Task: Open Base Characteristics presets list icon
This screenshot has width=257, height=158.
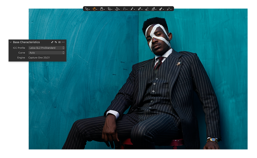Action: 59,42
